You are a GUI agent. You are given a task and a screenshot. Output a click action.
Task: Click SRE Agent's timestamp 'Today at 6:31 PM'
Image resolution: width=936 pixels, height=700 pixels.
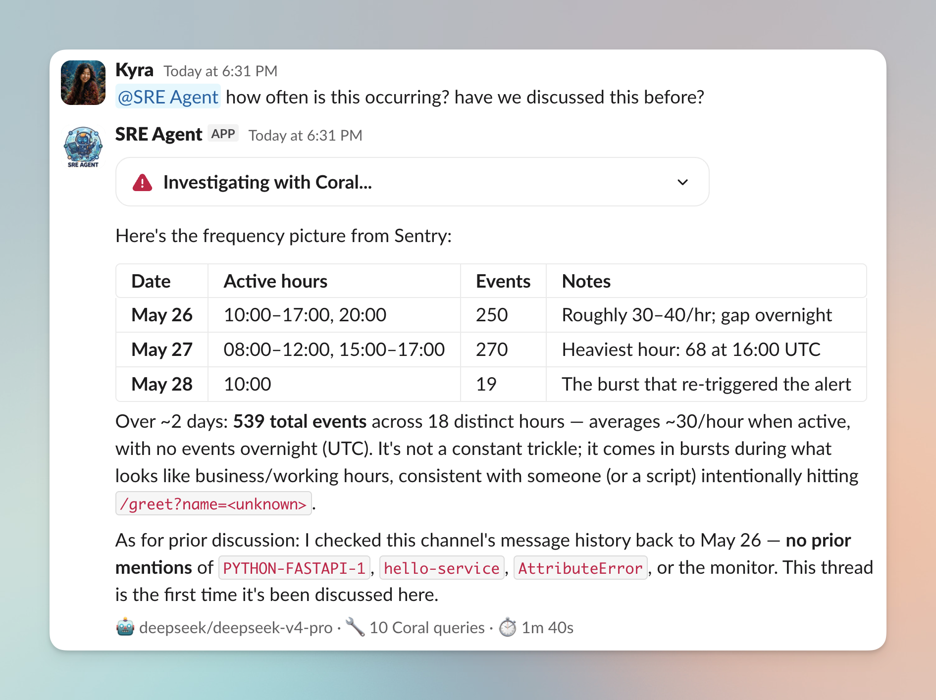pyautogui.click(x=306, y=135)
